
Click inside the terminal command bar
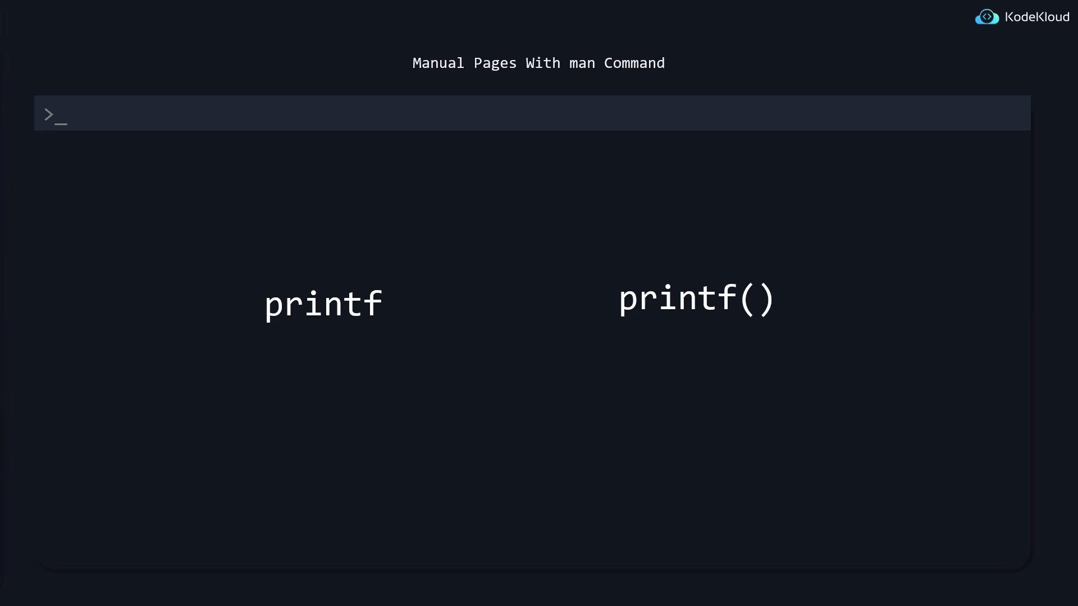pos(532,113)
